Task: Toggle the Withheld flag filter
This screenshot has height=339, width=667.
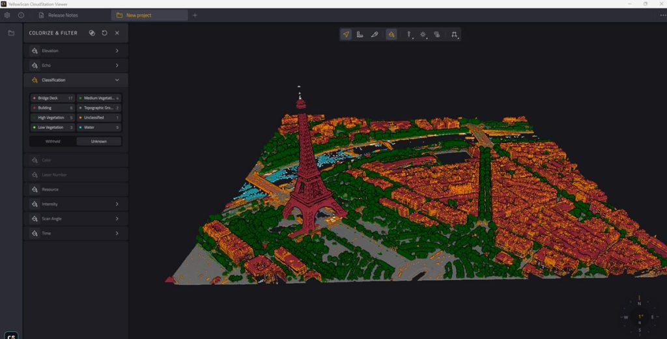Action: click(53, 141)
